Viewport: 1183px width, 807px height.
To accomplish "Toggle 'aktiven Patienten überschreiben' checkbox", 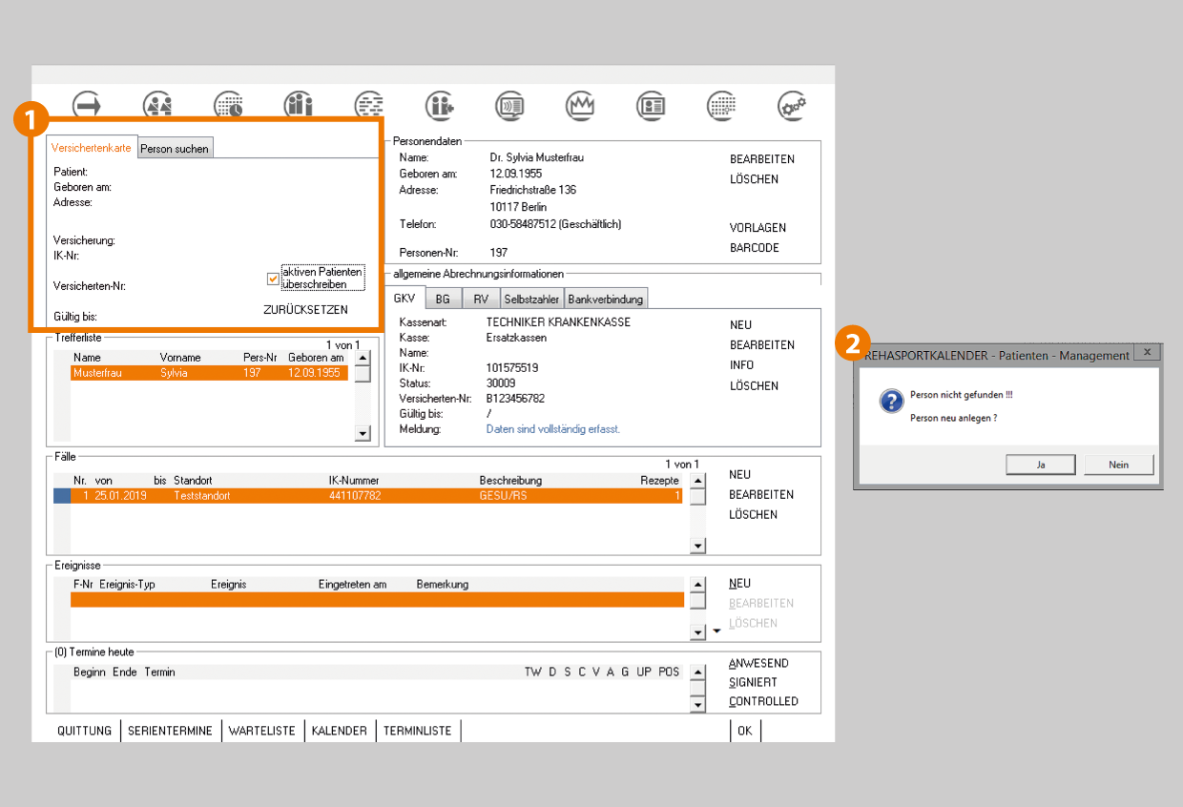I will (x=274, y=279).
